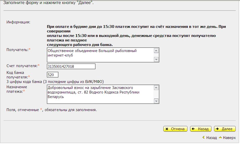Place cursor in Назначение платежа text area
240x144 pixels.
pyautogui.click(x=100, y=94)
